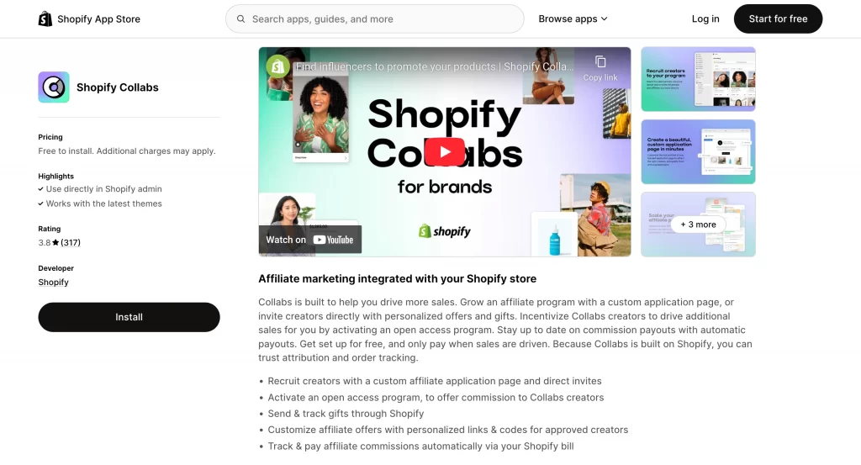Open the Log in page
Image resolution: width=861 pixels, height=465 pixels.
705,18
